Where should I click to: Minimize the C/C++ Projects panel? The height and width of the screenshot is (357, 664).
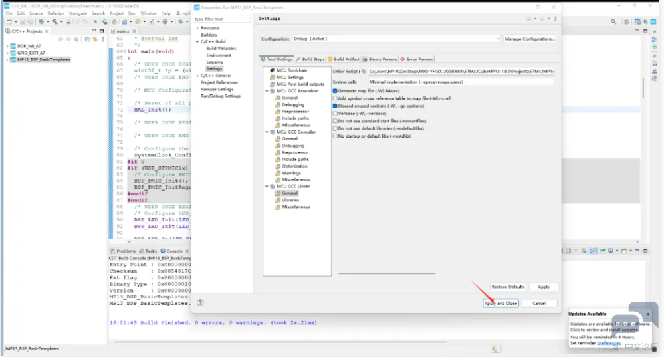click(x=94, y=31)
